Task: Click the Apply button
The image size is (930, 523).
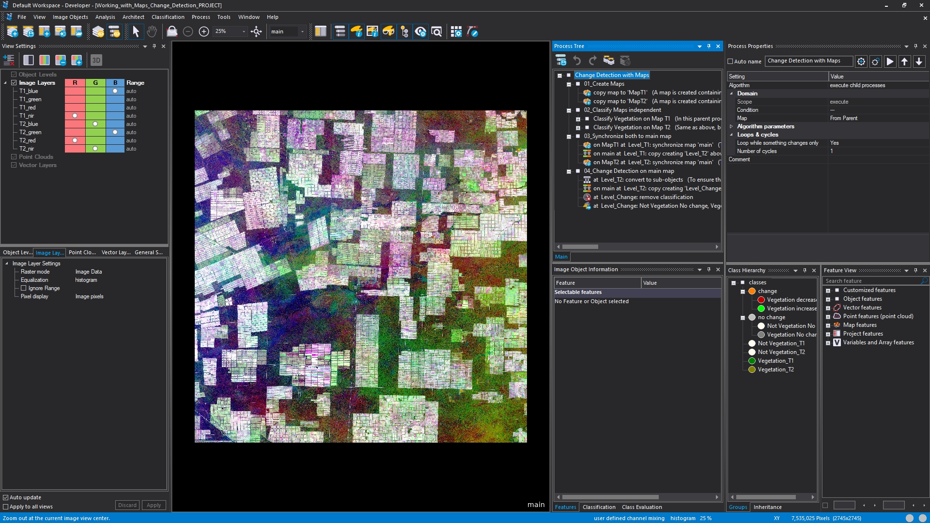Action: (x=154, y=505)
